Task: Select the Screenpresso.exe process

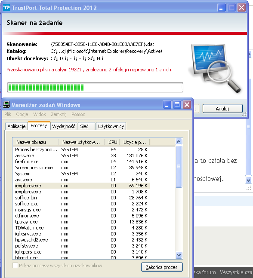Action: [81, 168]
